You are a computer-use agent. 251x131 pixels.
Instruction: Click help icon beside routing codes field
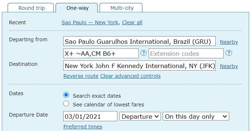pos(143,53)
